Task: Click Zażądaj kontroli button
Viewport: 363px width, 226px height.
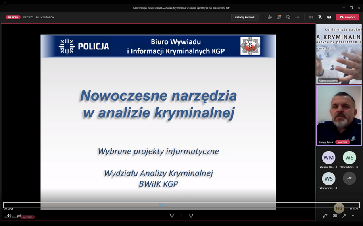Action: coord(244,17)
